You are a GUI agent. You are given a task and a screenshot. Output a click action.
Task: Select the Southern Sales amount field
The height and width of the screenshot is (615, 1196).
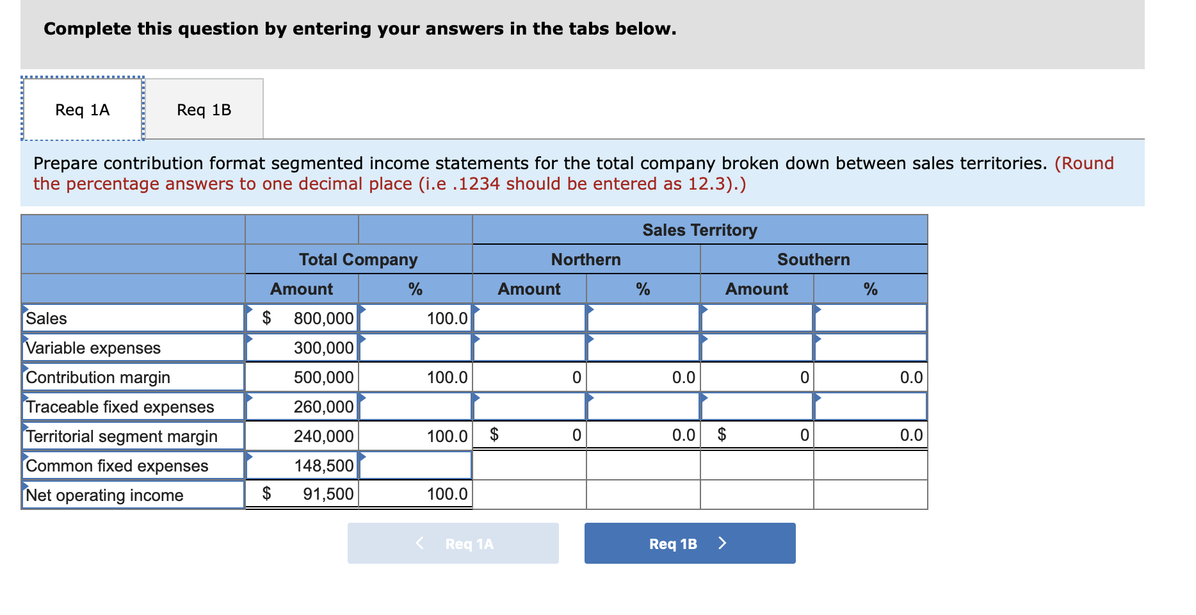click(x=757, y=318)
